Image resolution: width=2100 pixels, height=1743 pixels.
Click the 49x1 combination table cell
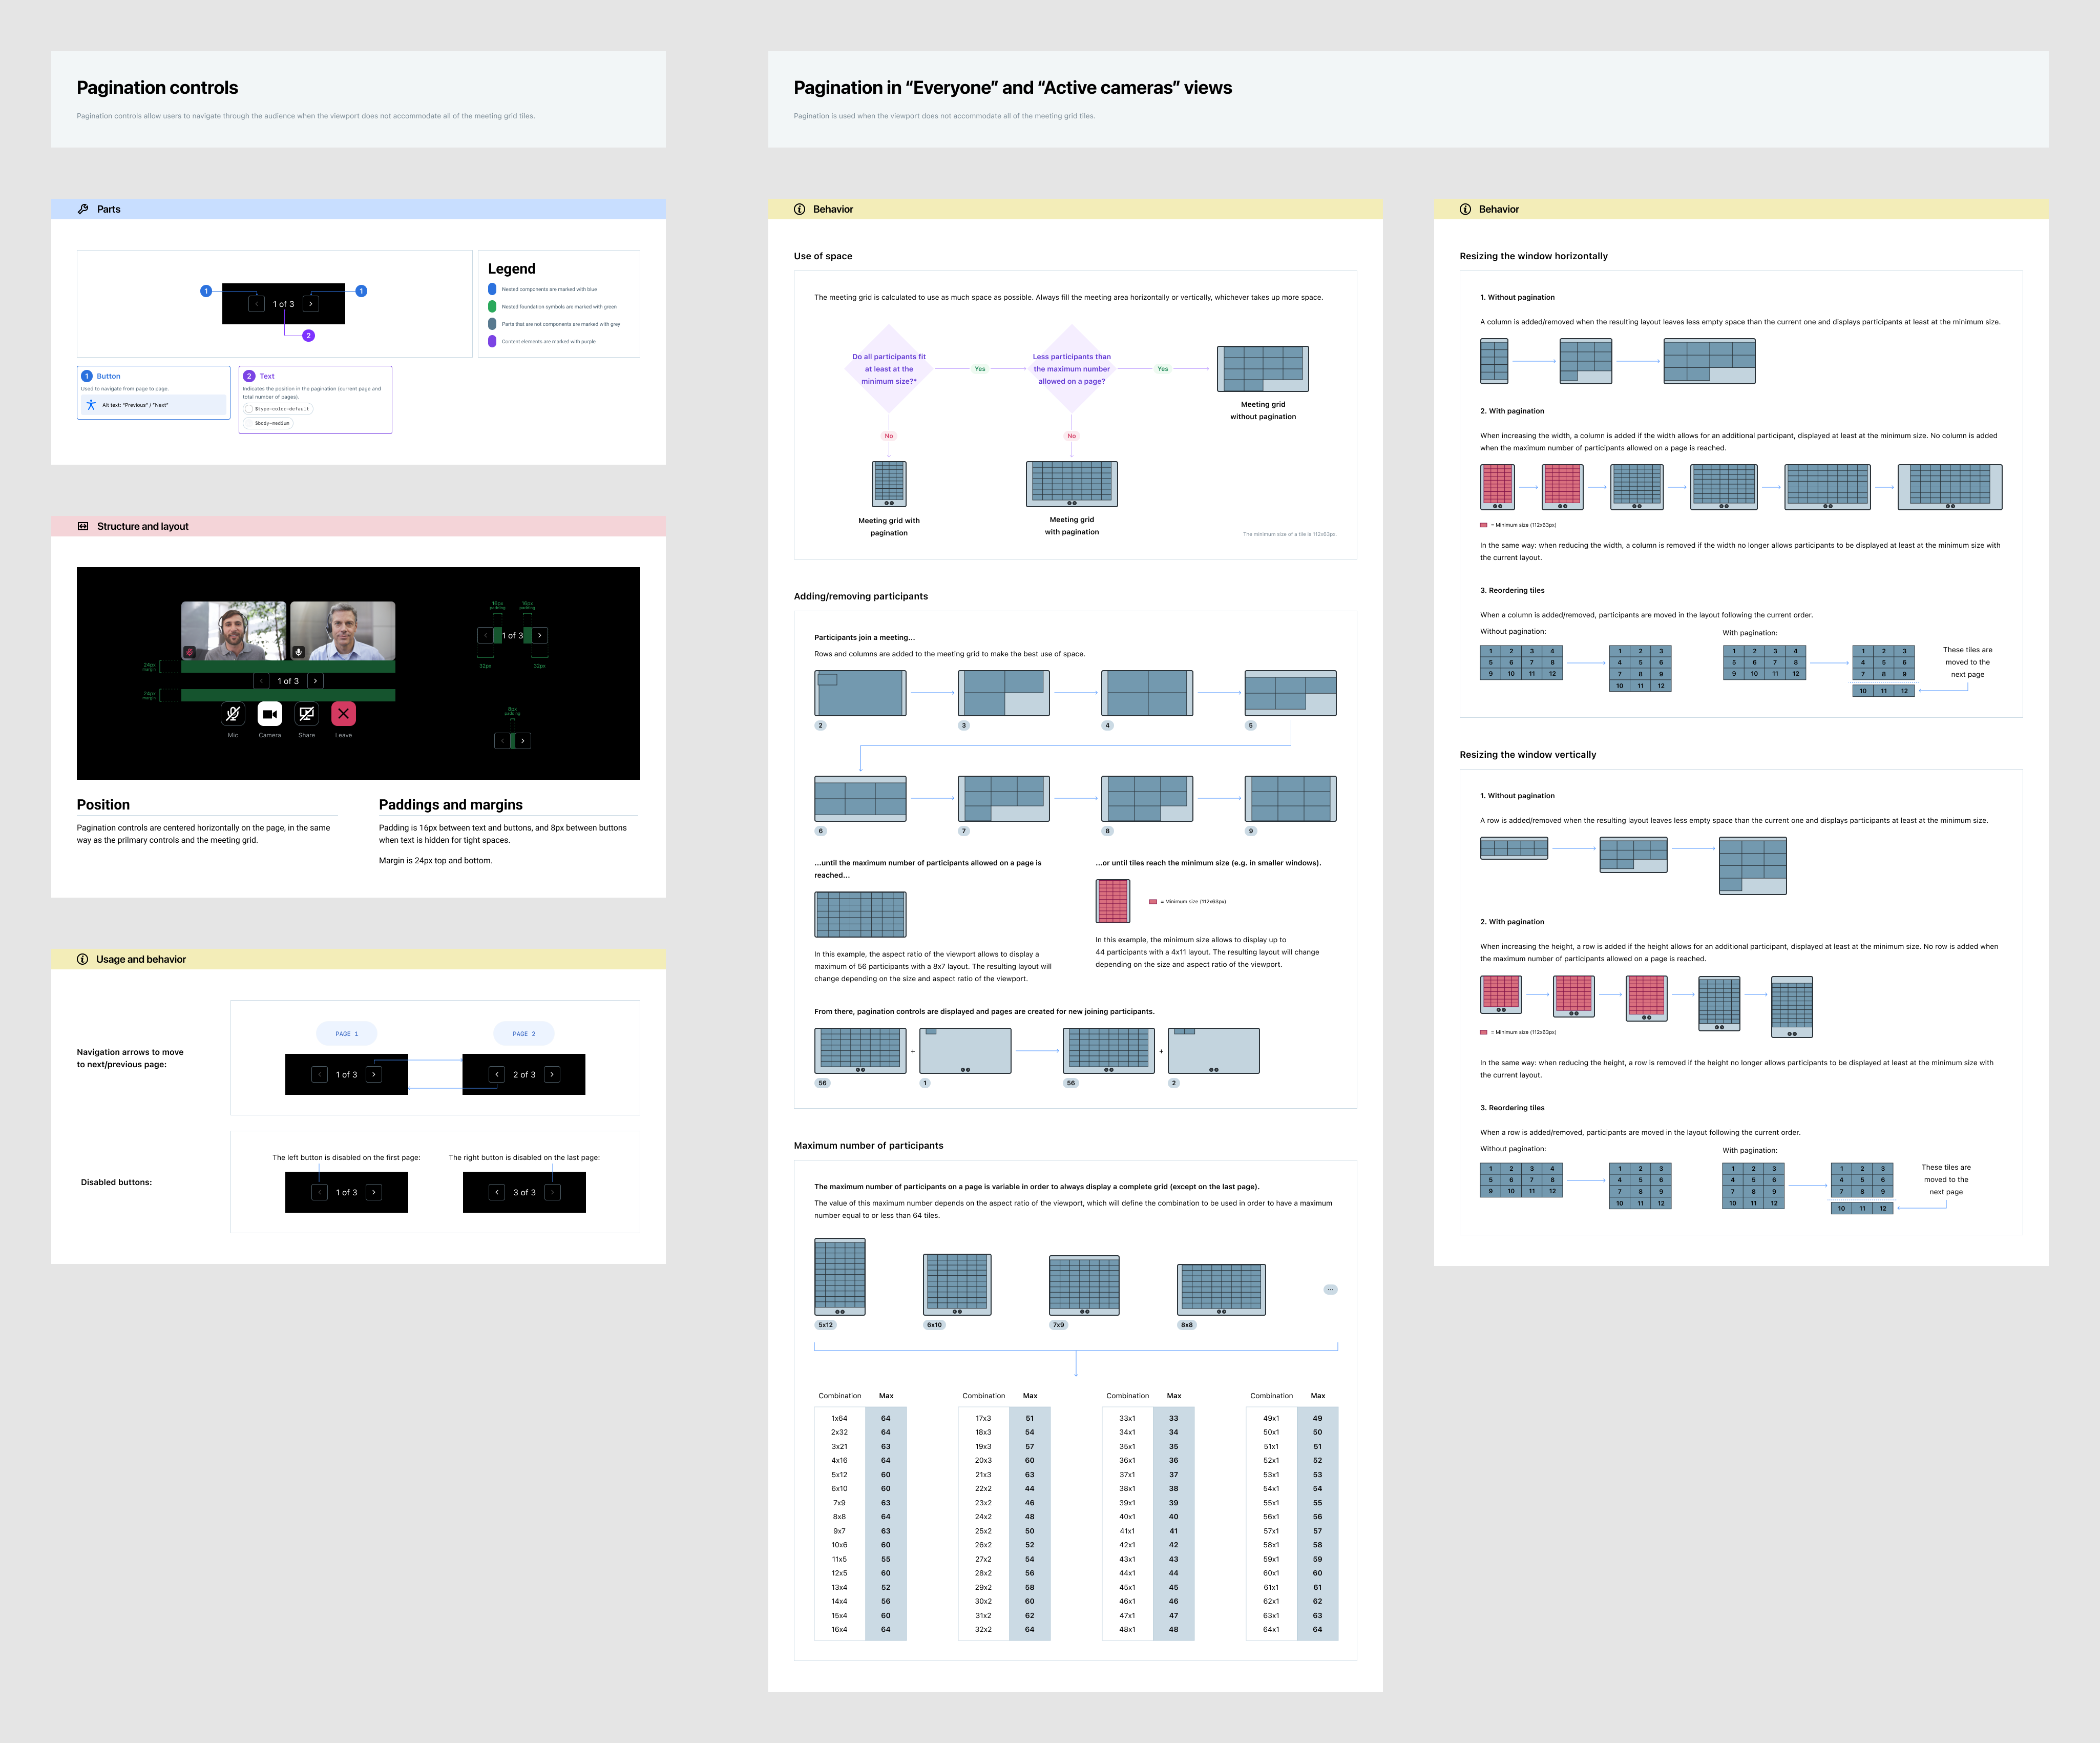(x=1271, y=1418)
